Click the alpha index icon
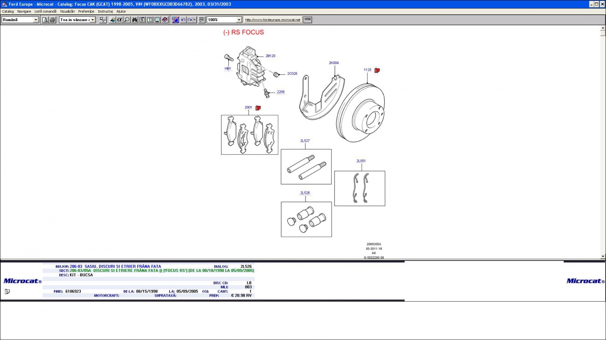This screenshot has height=340, width=606. click(120, 20)
